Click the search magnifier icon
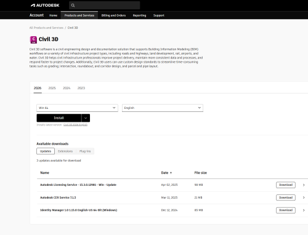 click(x=73, y=6)
